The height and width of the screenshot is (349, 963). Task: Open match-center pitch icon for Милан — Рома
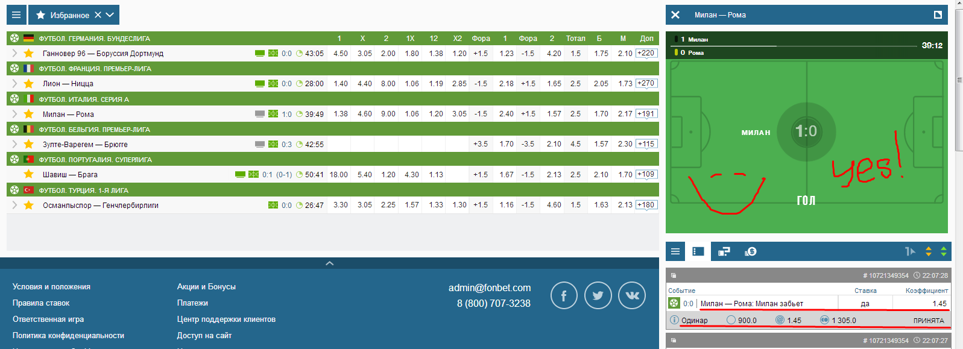(273, 114)
